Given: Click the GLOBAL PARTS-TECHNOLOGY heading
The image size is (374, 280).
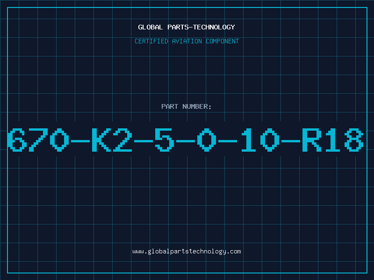Looking at the screenshot, I should click(x=187, y=27).
